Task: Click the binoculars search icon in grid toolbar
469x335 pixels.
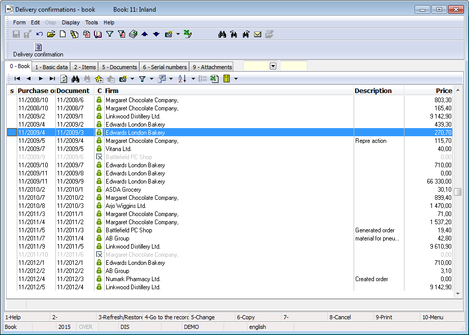Action: coord(75,79)
